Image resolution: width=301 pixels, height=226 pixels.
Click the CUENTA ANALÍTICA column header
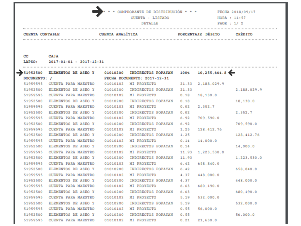tap(118, 34)
